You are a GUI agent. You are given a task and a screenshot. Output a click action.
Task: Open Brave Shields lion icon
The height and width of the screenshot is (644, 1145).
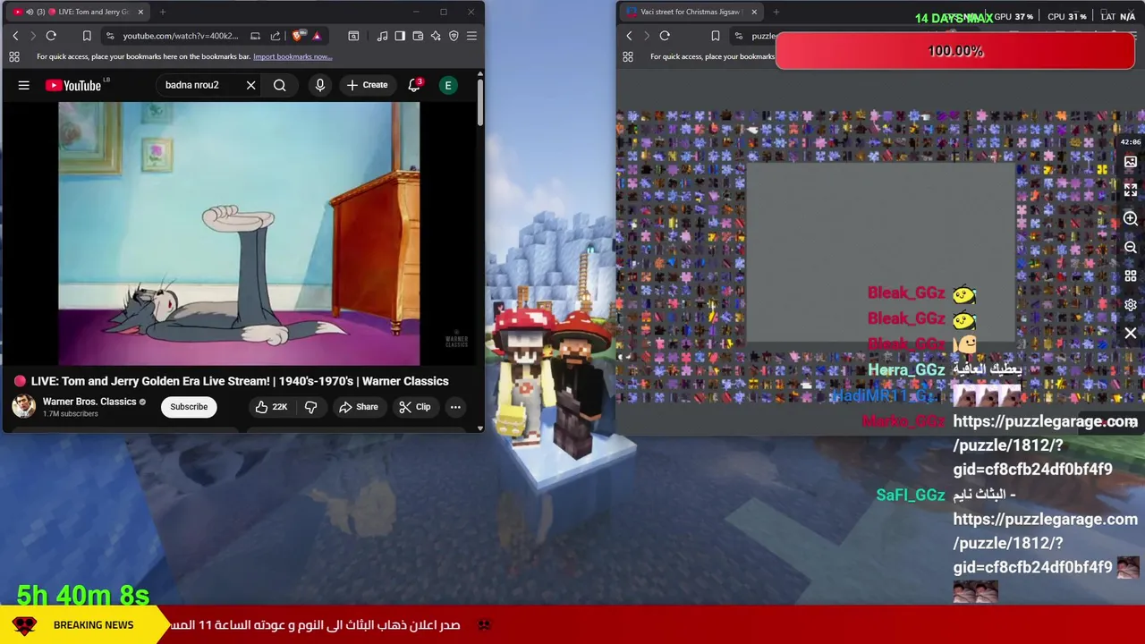coord(299,36)
